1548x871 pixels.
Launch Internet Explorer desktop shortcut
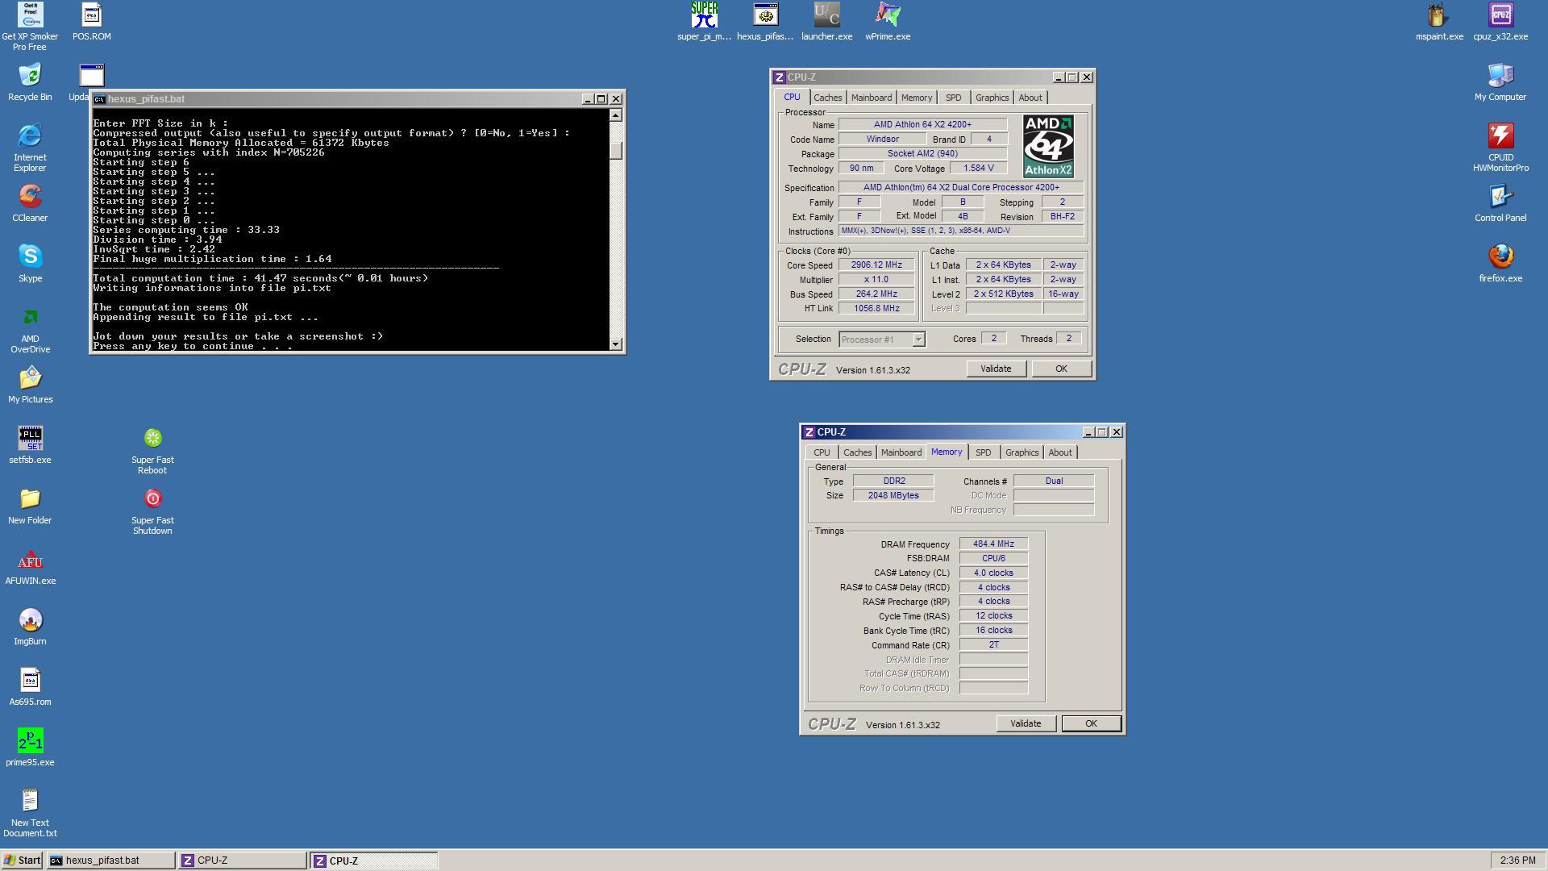30,148
